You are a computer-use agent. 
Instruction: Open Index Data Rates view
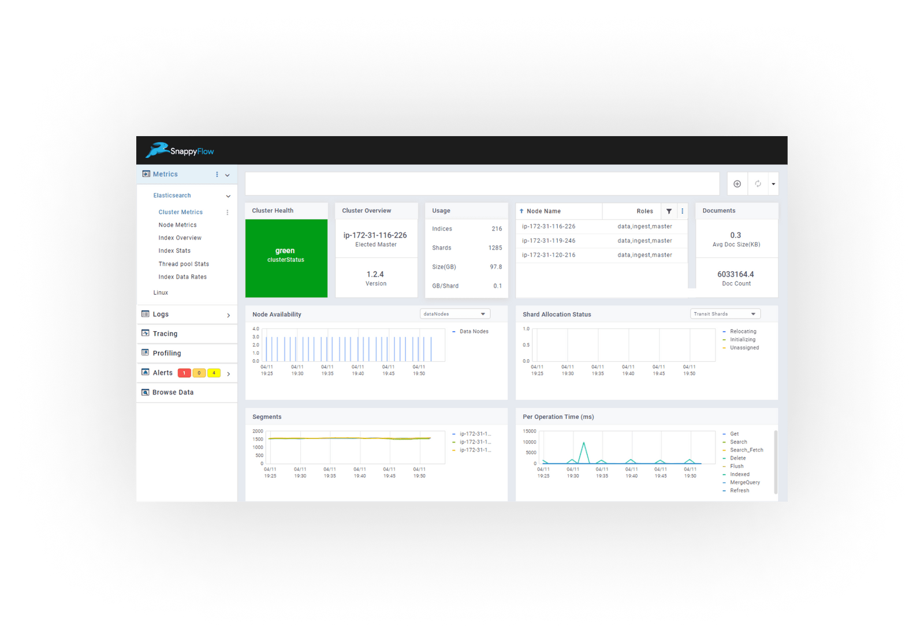(182, 276)
